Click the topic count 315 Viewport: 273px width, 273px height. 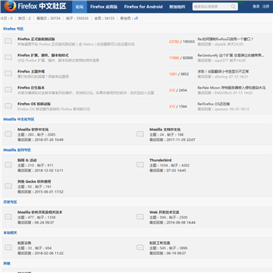(x=172, y=106)
